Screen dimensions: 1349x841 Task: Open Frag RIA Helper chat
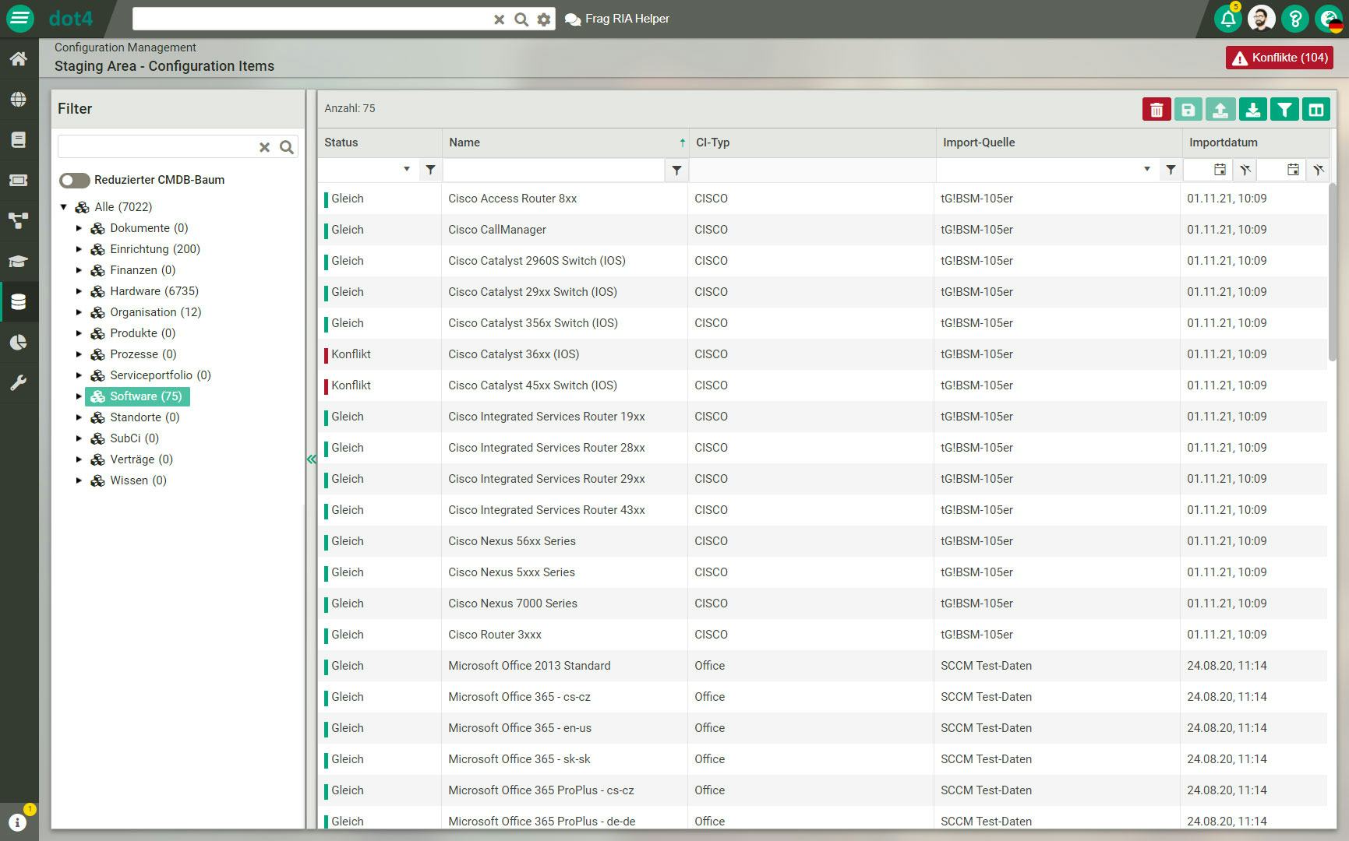coord(617,19)
